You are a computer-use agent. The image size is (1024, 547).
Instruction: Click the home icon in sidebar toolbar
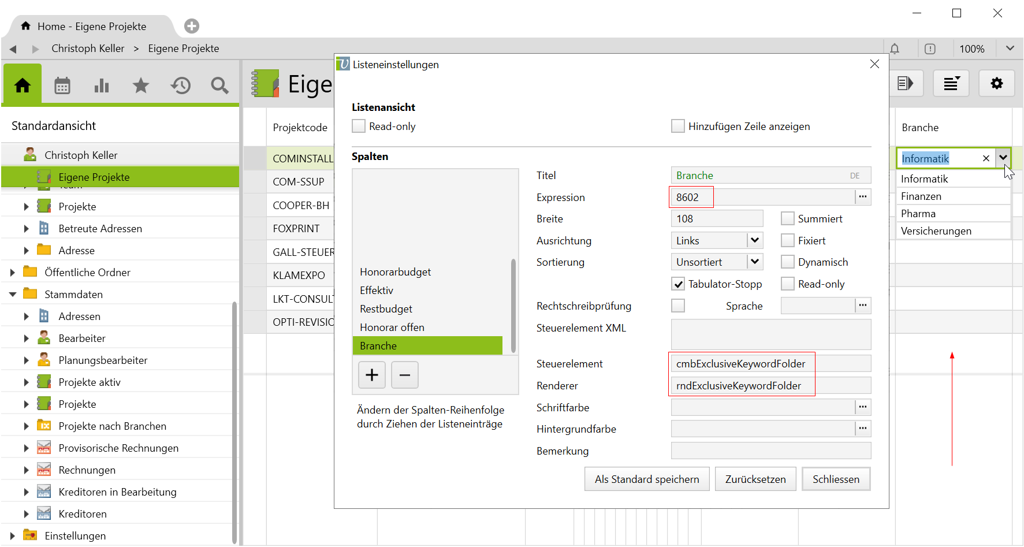pyautogui.click(x=23, y=85)
